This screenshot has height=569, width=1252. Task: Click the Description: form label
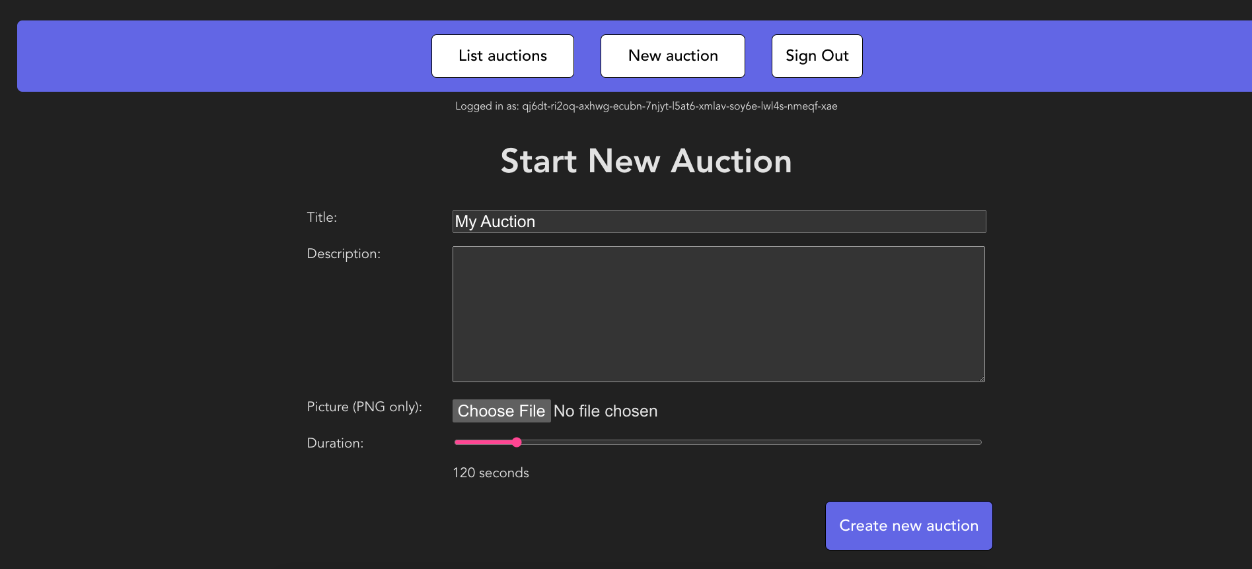point(343,253)
